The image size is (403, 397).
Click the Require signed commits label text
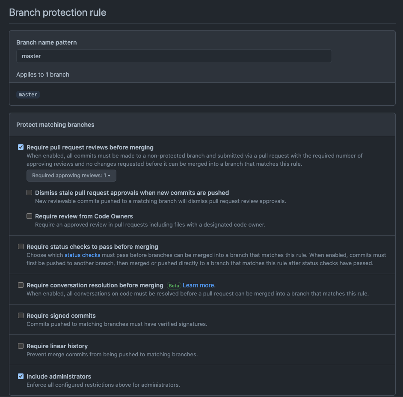click(61, 316)
